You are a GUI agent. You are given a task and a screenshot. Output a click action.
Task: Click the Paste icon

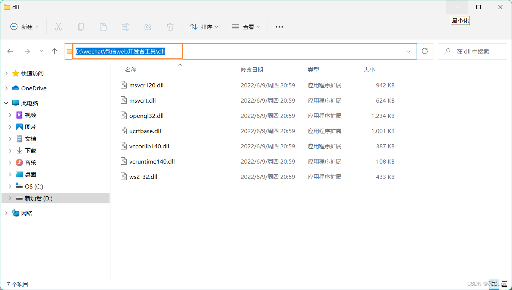[103, 26]
